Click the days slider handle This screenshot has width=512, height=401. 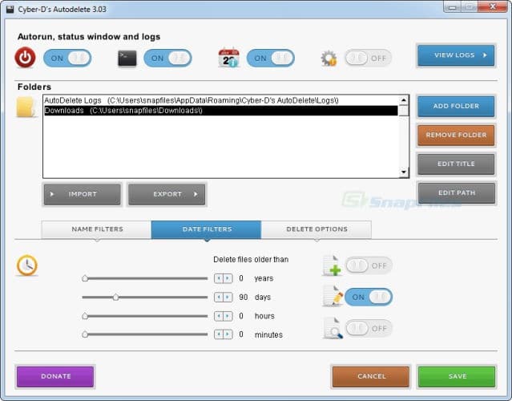tap(115, 298)
